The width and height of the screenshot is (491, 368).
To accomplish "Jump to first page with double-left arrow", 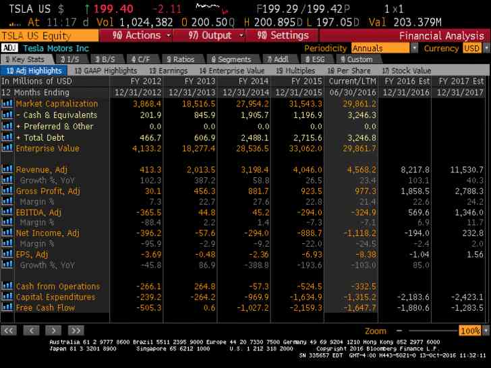I will (x=9, y=330).
